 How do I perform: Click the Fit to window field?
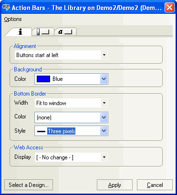[71, 103]
